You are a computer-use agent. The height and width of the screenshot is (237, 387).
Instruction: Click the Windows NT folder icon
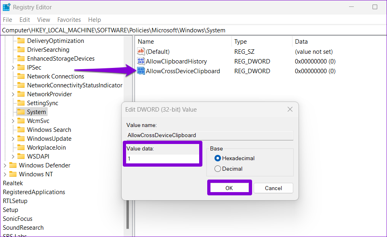coord(13,174)
